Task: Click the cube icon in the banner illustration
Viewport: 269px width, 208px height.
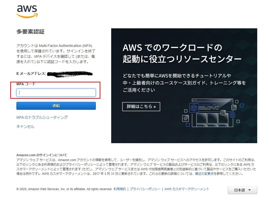Action: [194, 108]
